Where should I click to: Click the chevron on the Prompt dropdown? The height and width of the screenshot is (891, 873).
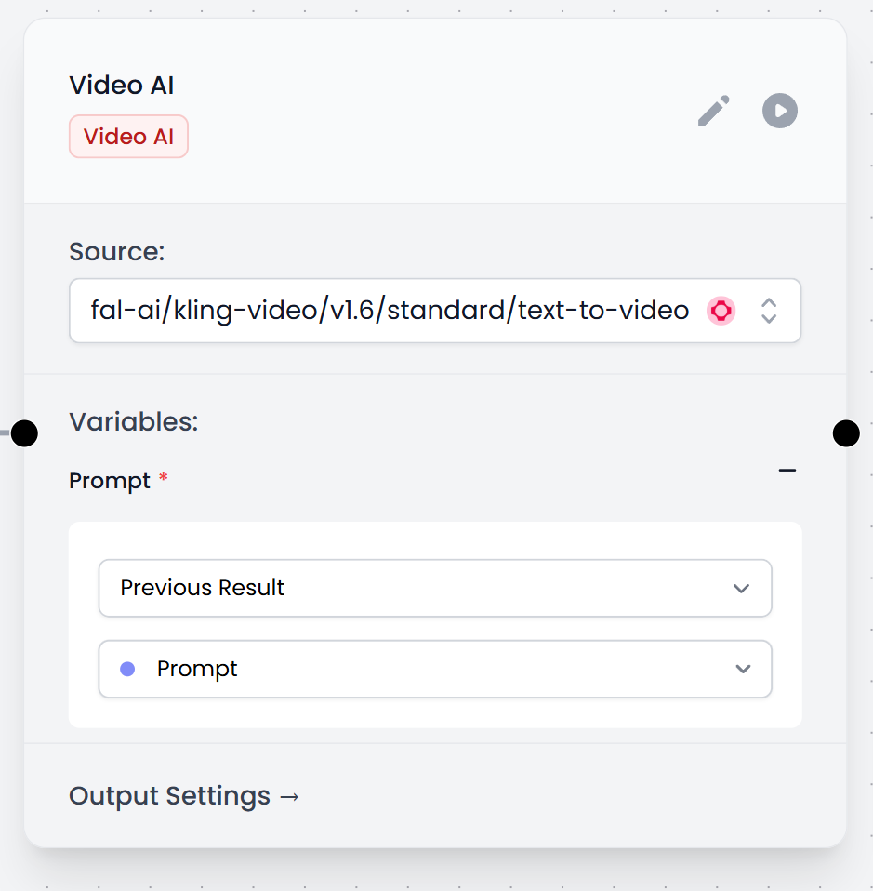[x=743, y=669]
